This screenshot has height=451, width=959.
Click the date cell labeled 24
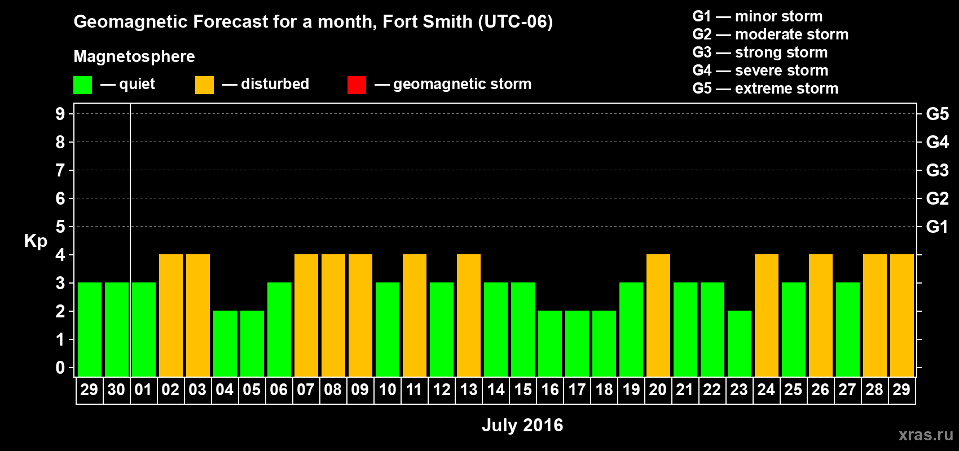point(767,390)
